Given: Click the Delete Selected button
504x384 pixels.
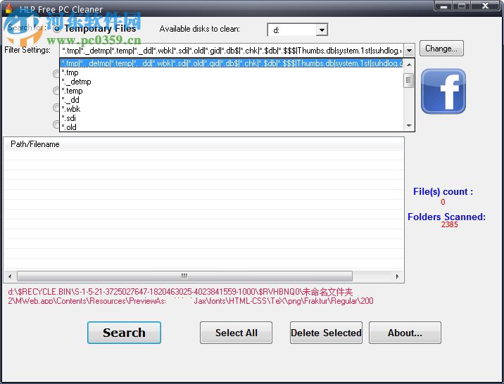Looking at the screenshot, I should [326, 333].
